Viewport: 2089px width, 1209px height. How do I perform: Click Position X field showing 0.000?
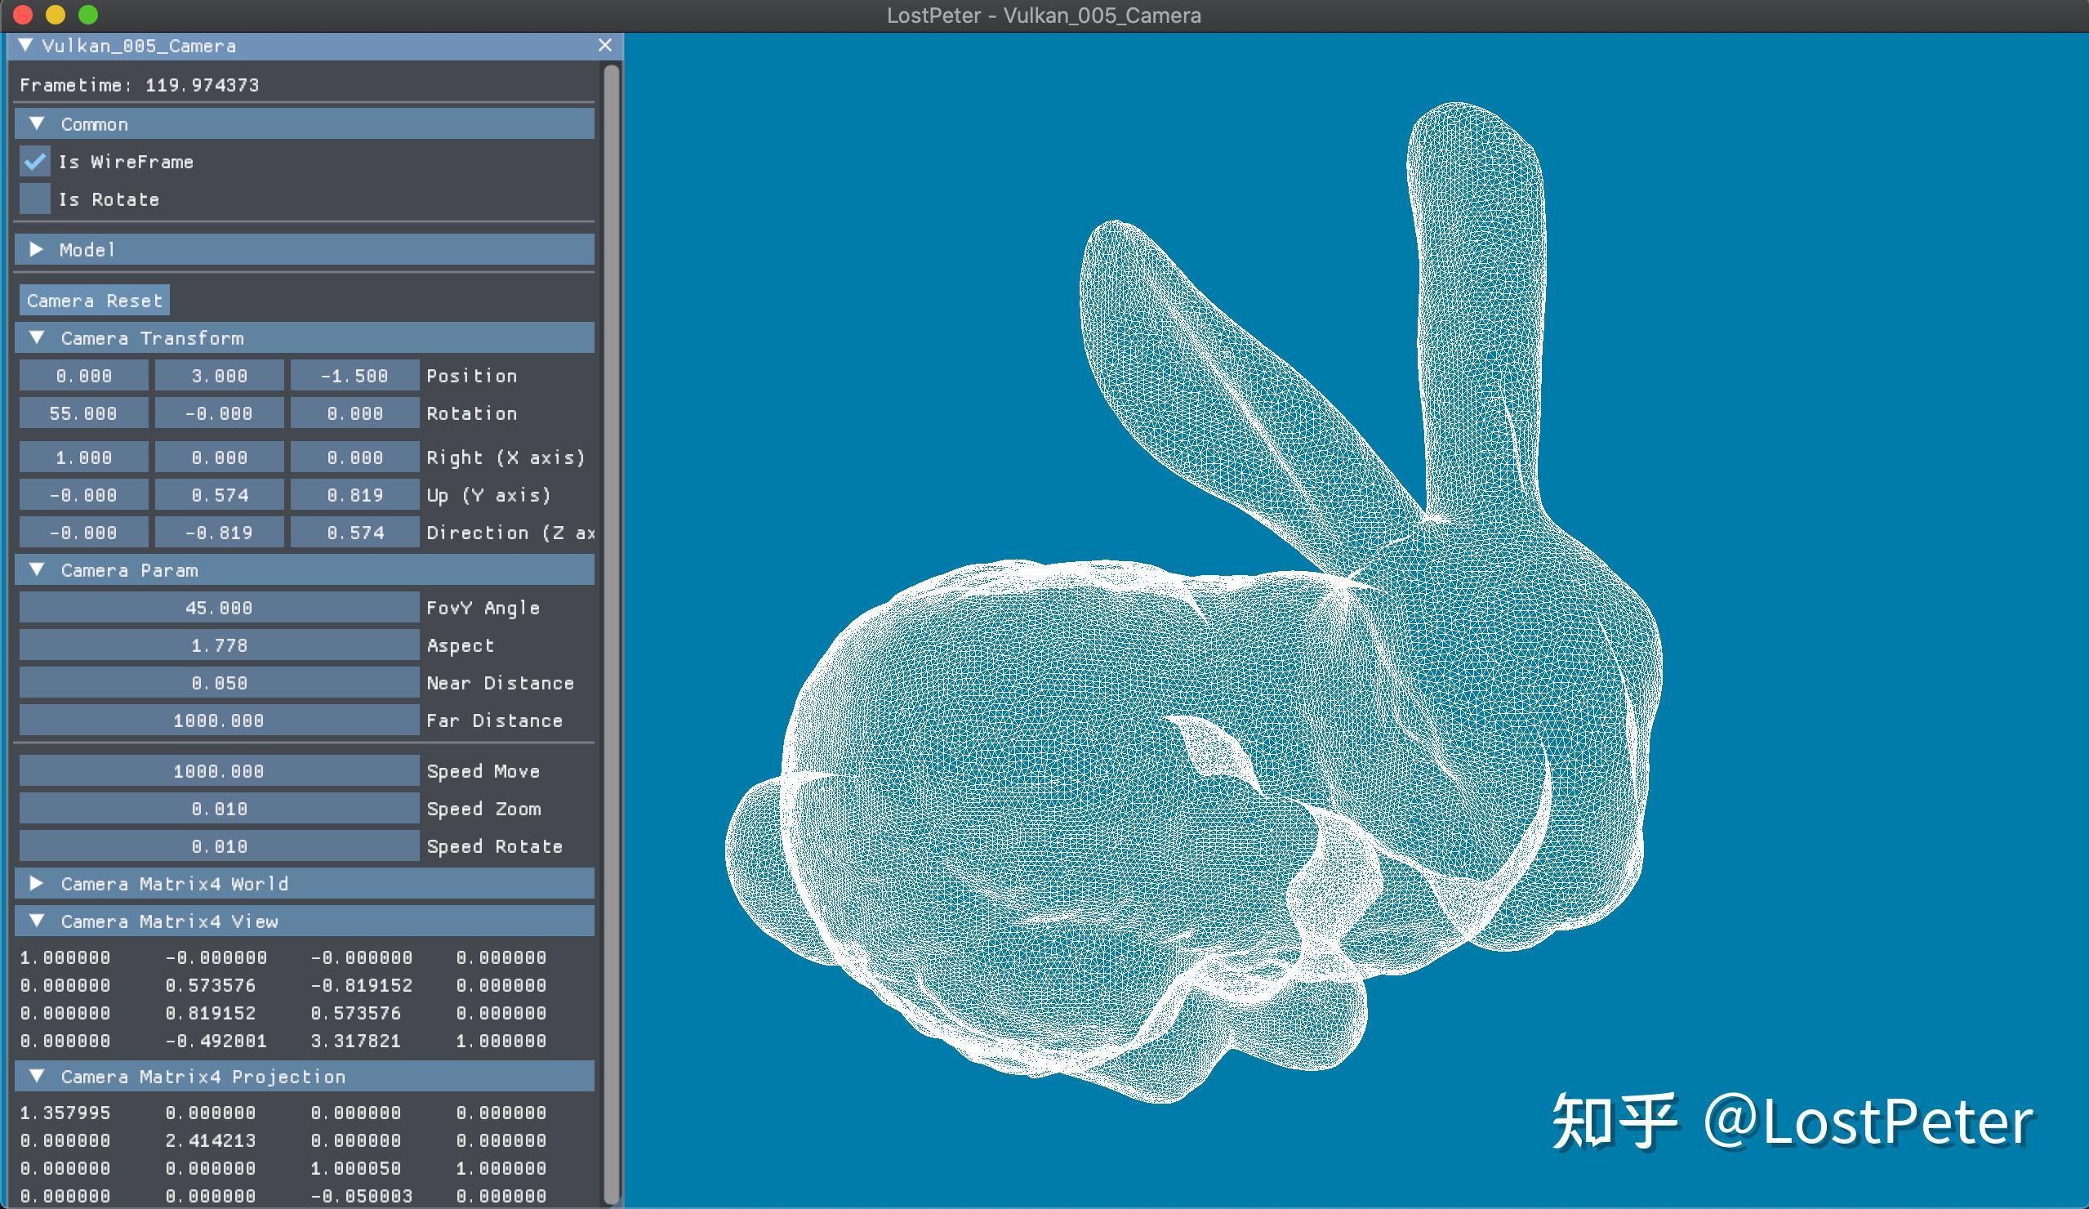[x=84, y=376]
